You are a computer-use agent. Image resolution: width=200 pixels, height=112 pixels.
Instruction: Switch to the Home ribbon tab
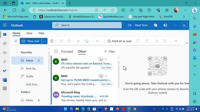click(17, 33)
